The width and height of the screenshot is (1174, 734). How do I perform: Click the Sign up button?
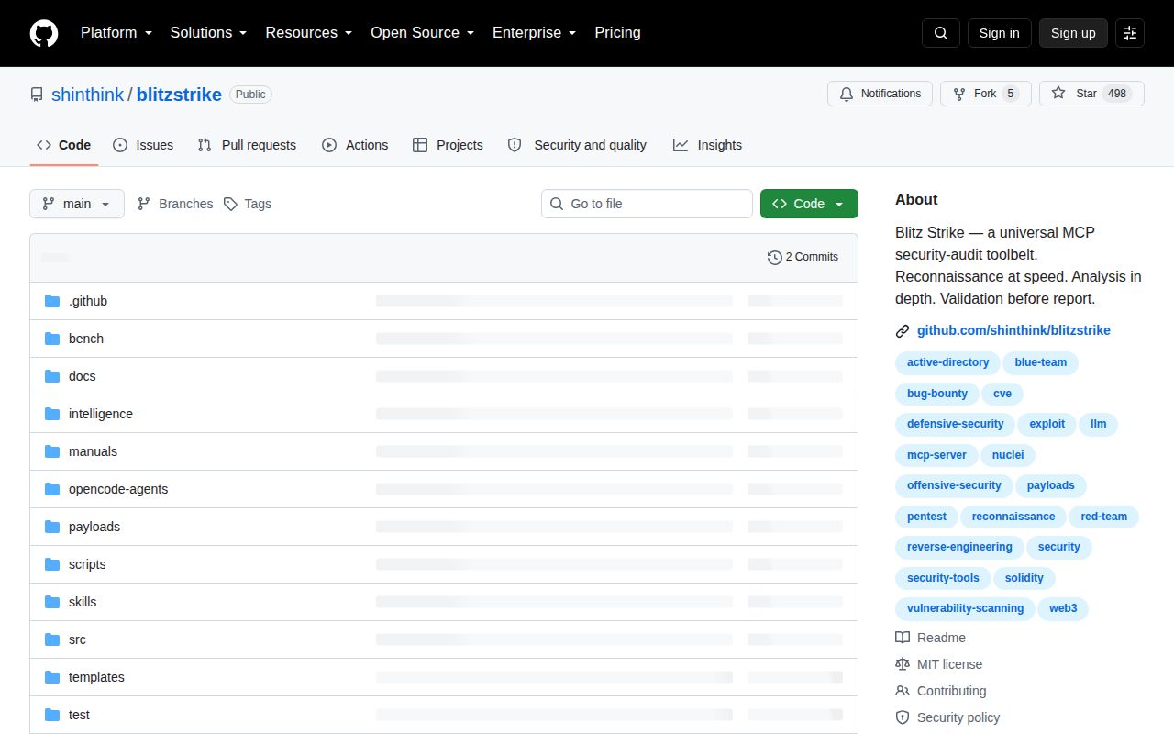coord(1073,33)
